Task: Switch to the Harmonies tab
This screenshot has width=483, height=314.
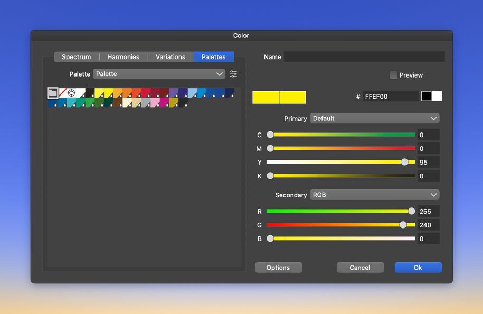Action: (123, 57)
